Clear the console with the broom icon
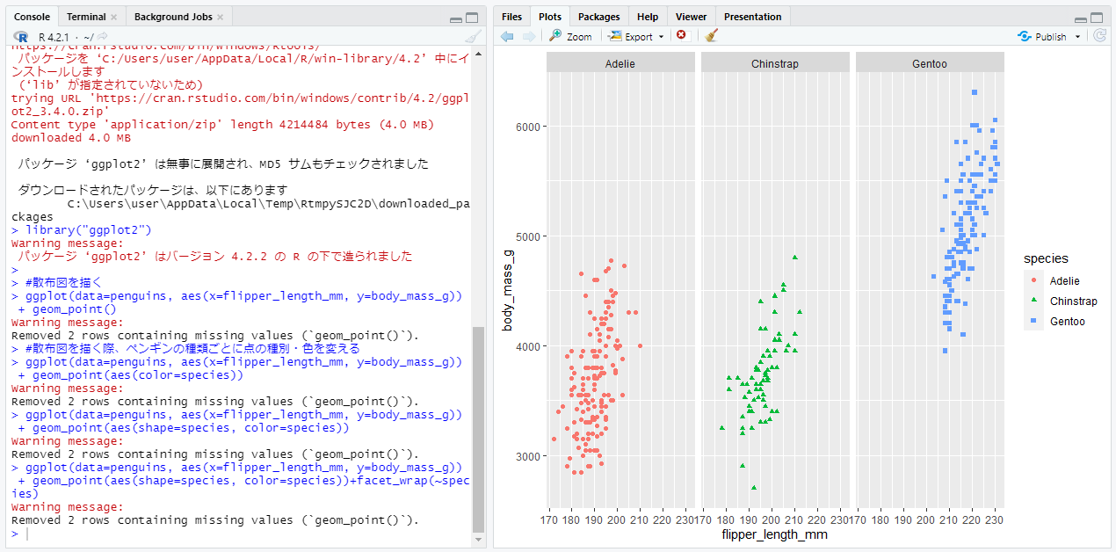Viewport: 1116px width, 552px height. click(472, 36)
